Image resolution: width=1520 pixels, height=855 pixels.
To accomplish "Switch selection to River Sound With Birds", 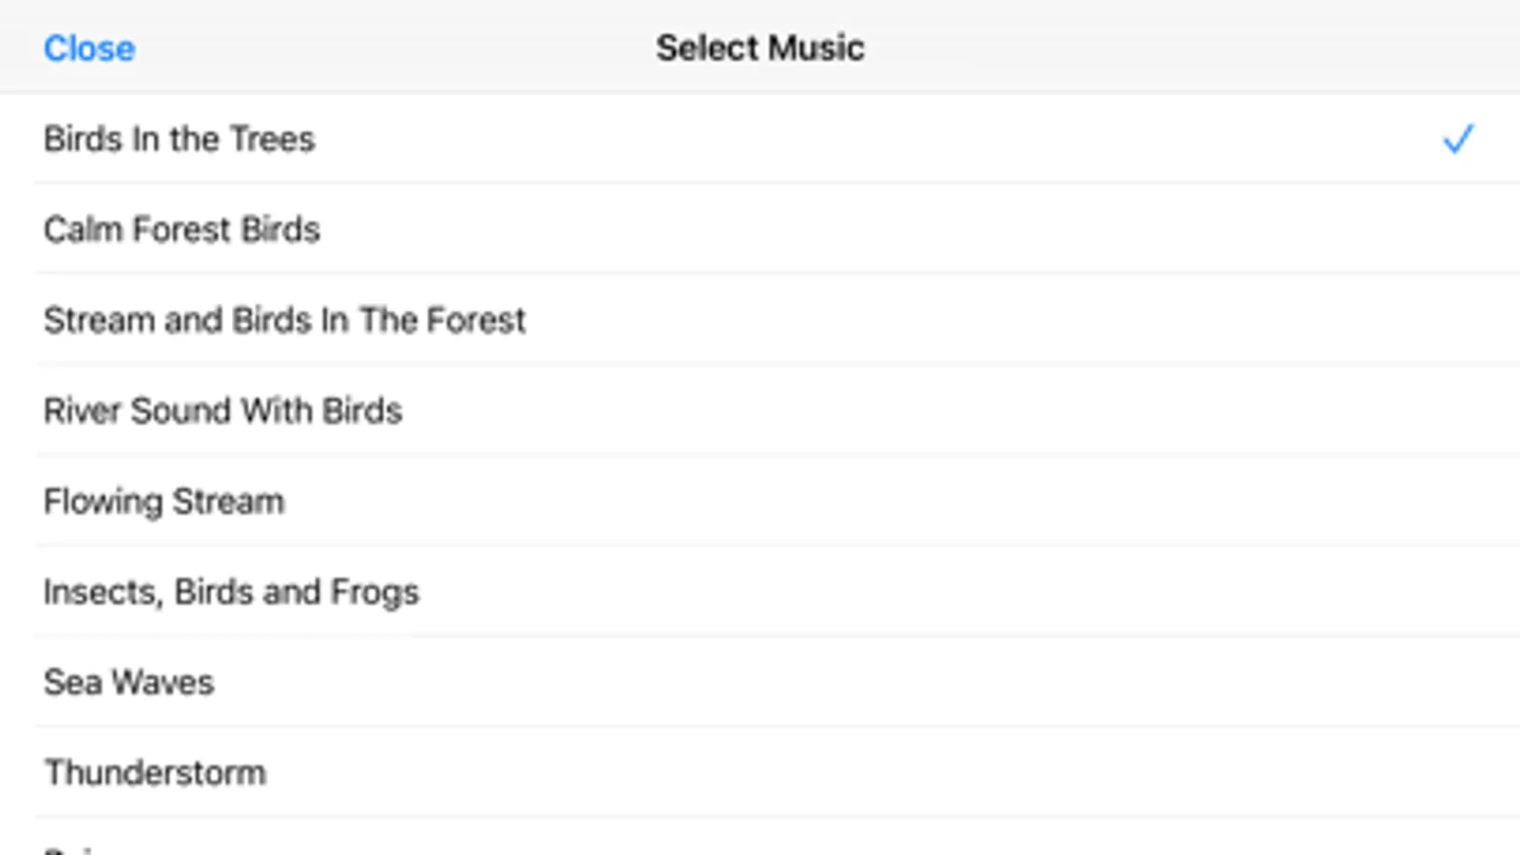I will pos(760,410).
